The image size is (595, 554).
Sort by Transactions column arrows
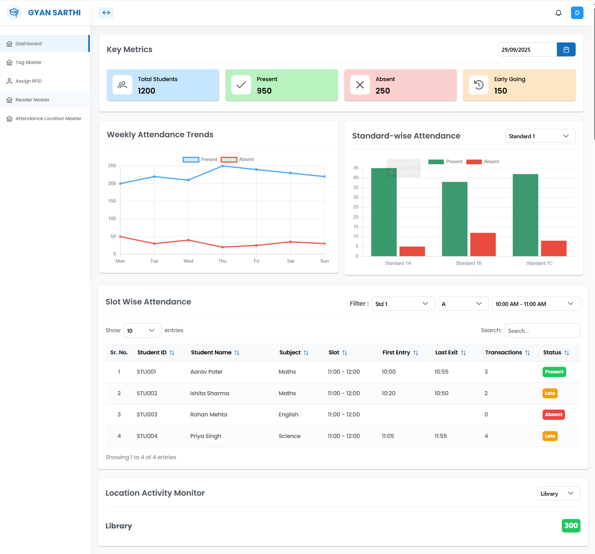coord(527,352)
